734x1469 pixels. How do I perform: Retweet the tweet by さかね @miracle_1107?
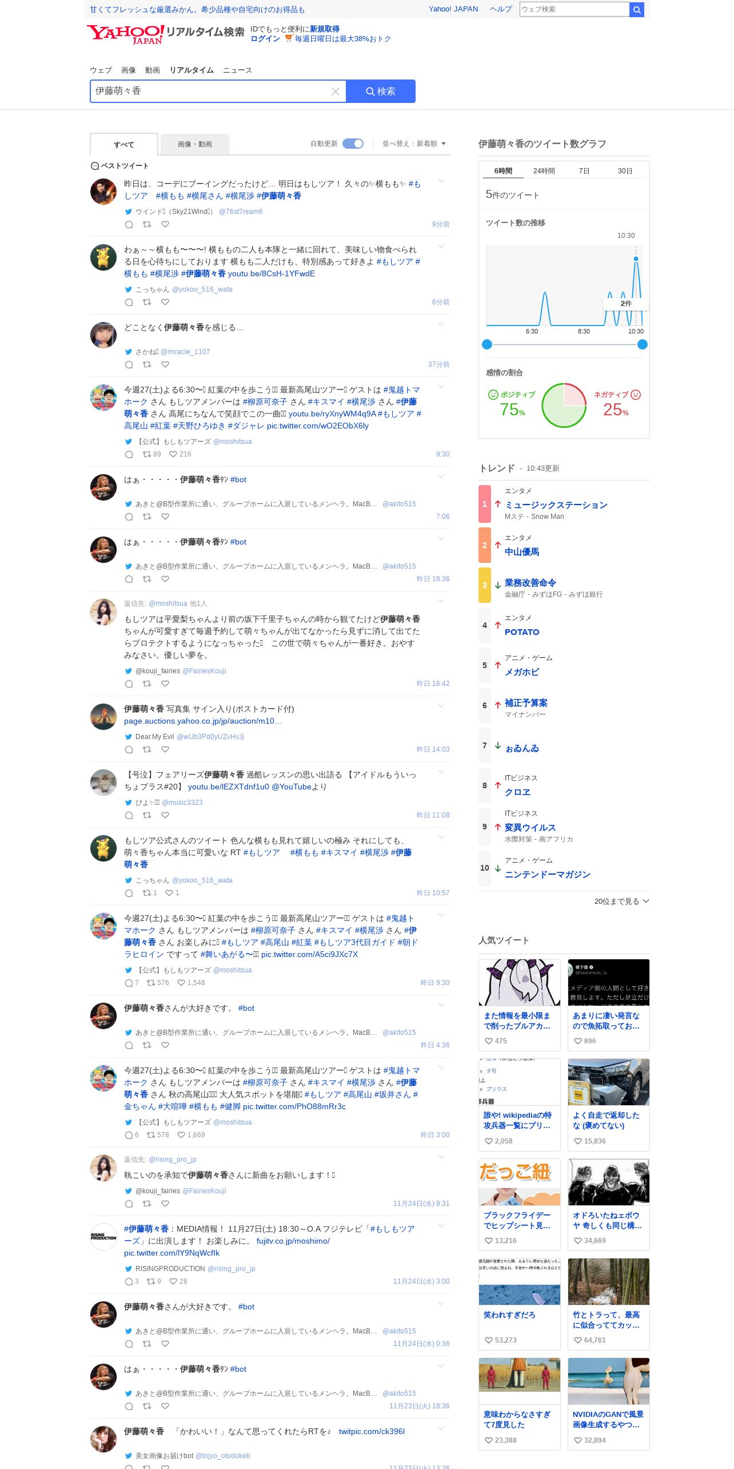click(x=147, y=364)
